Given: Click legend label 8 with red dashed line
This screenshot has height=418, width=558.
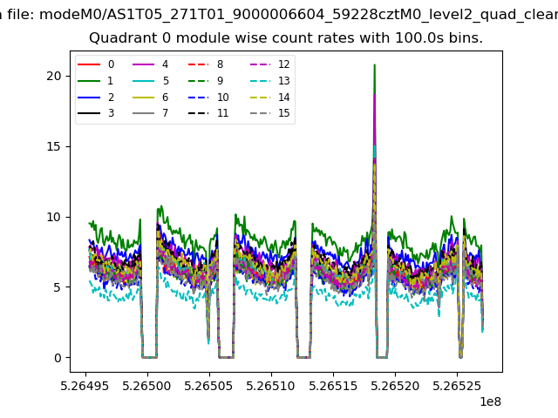Looking at the screenshot, I should point(220,64).
